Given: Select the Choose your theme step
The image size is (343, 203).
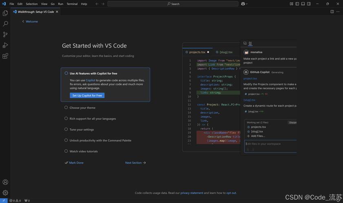Looking at the screenshot, I should click(x=82, y=108).
